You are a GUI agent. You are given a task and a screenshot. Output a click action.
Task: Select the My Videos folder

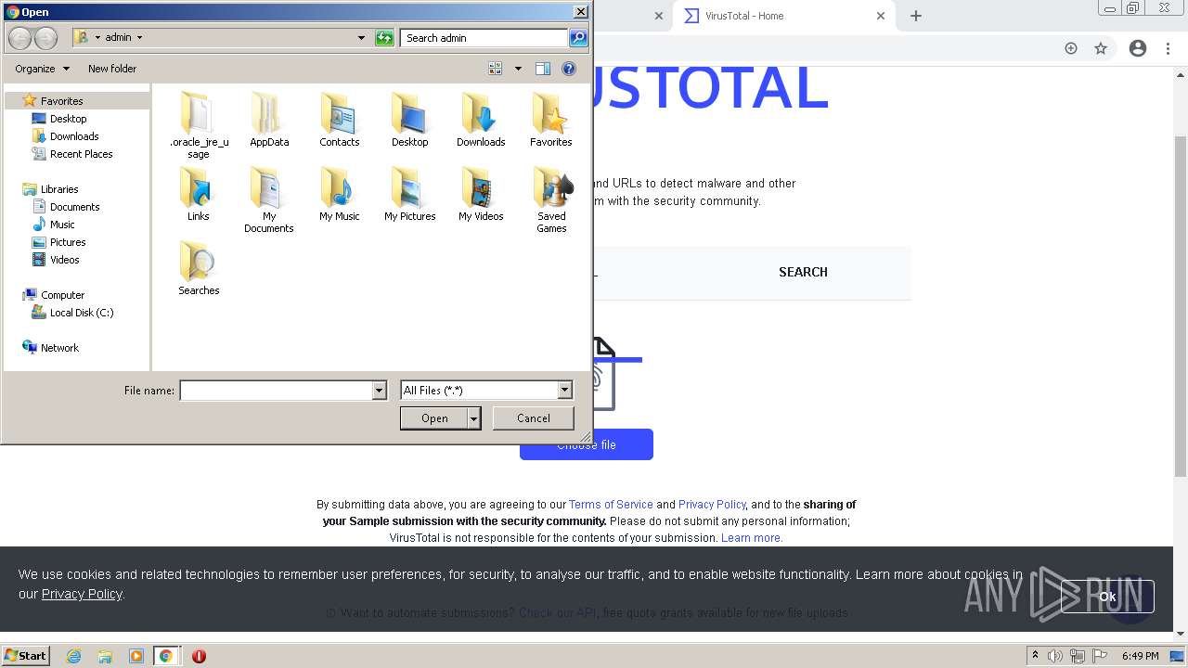[481, 194]
